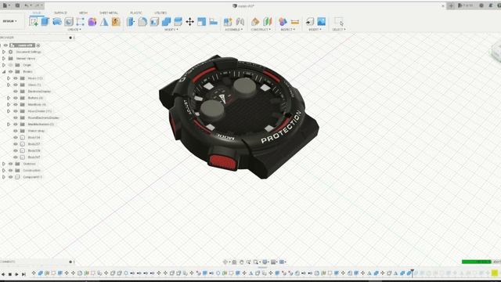Toggle visibility of Buttons (4) folder

(16, 98)
